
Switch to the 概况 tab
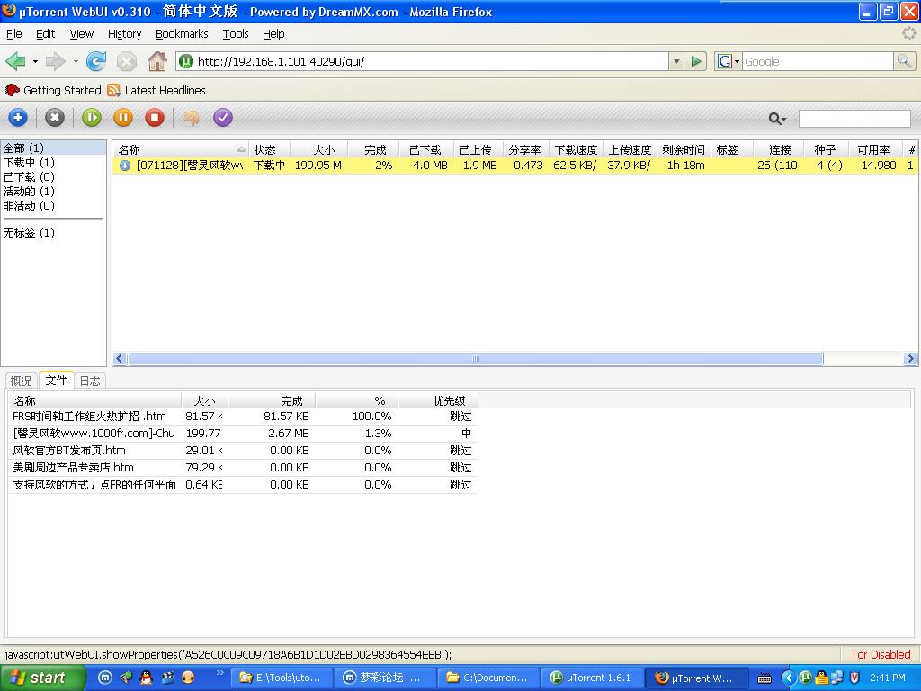tap(22, 381)
